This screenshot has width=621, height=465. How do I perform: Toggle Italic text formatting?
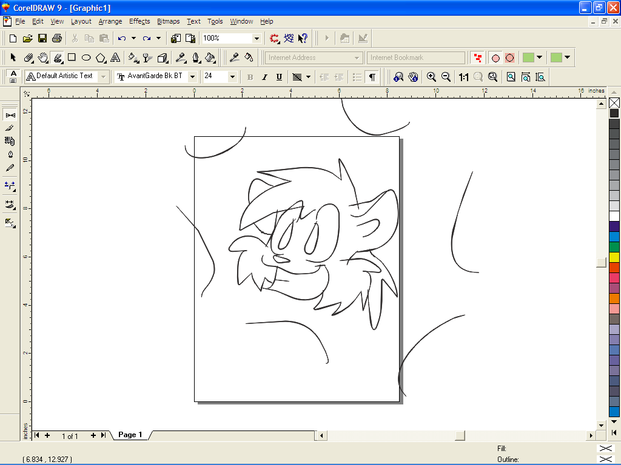(264, 77)
